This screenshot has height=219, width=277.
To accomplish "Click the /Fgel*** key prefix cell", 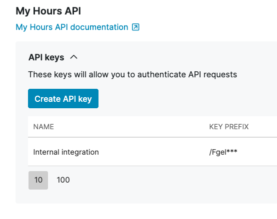I will pyautogui.click(x=223, y=152).
